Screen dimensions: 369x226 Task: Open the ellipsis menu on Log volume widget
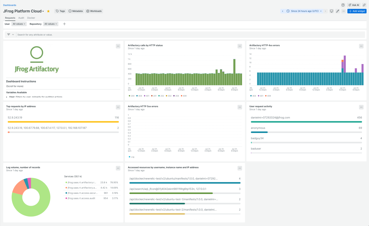[x=118, y=168]
